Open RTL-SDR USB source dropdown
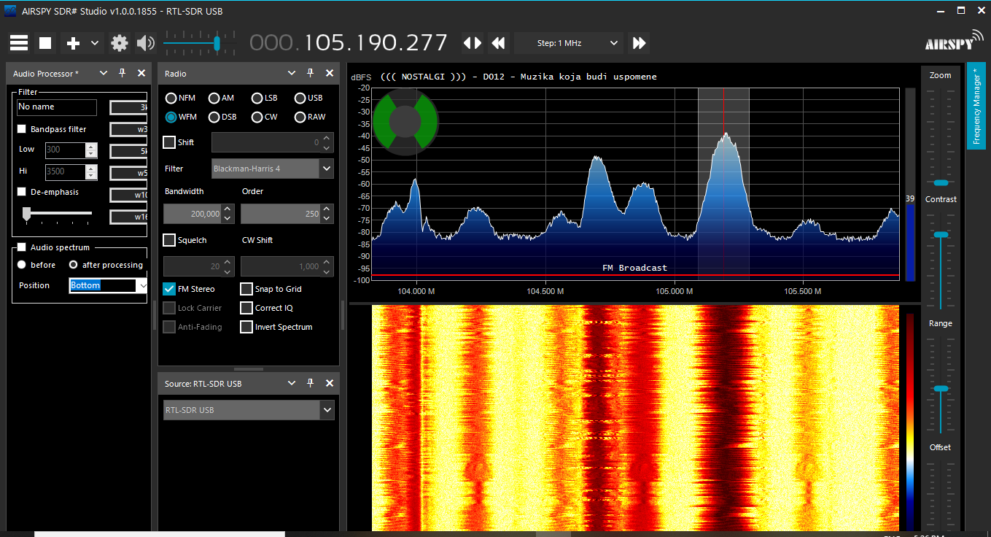Viewport: 991px width, 537px height. click(249, 410)
